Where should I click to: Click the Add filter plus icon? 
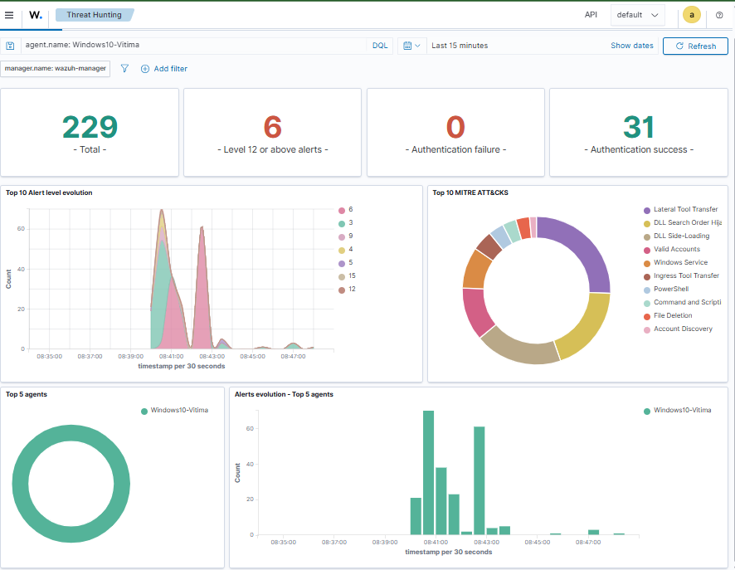coord(145,69)
